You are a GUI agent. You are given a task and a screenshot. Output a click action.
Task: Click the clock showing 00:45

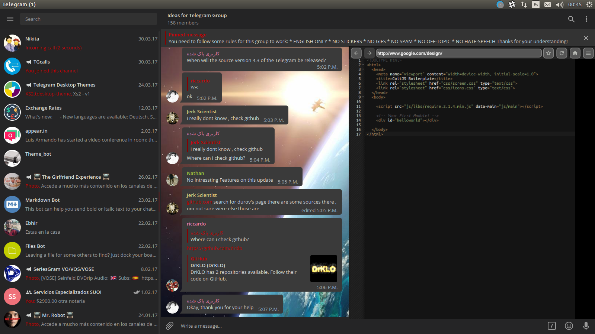coord(575,4)
